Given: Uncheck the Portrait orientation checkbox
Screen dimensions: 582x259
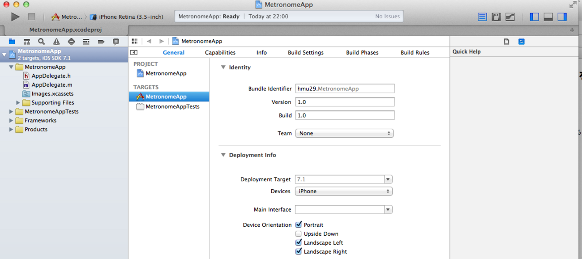Looking at the screenshot, I should (299, 225).
